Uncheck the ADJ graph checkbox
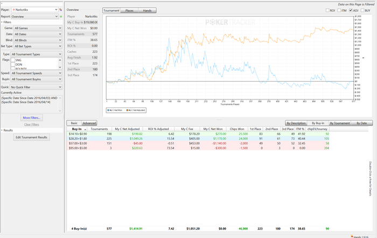The image size is (377, 238). tap(350, 10)
